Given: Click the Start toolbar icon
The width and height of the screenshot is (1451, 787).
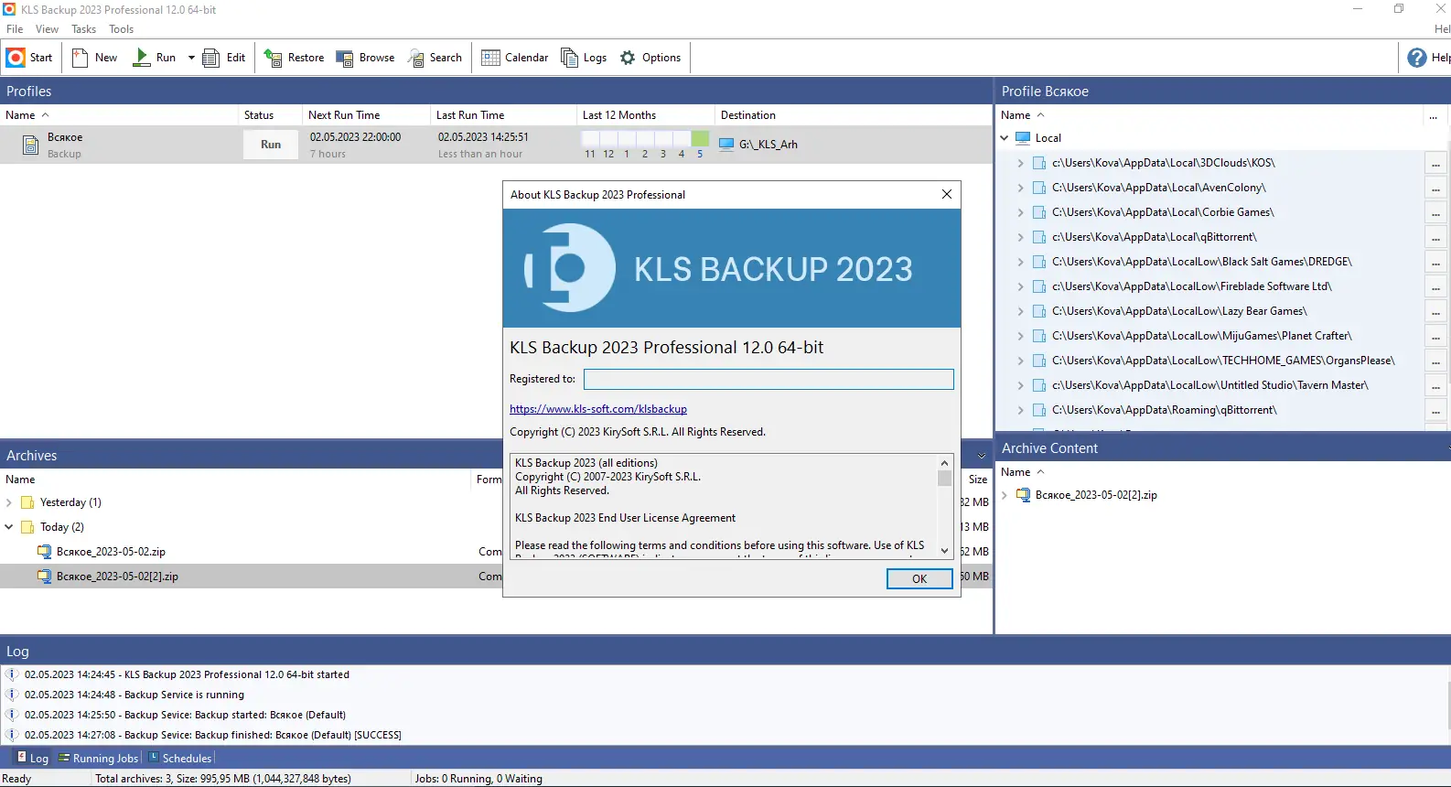Looking at the screenshot, I should pyautogui.click(x=16, y=58).
